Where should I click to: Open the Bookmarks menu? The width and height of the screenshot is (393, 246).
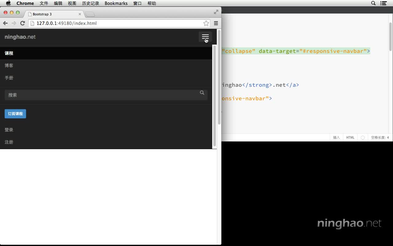tap(116, 3)
